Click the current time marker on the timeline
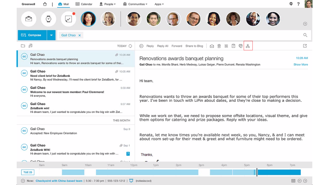This screenshot has height=185, width=329. [x=256, y=172]
